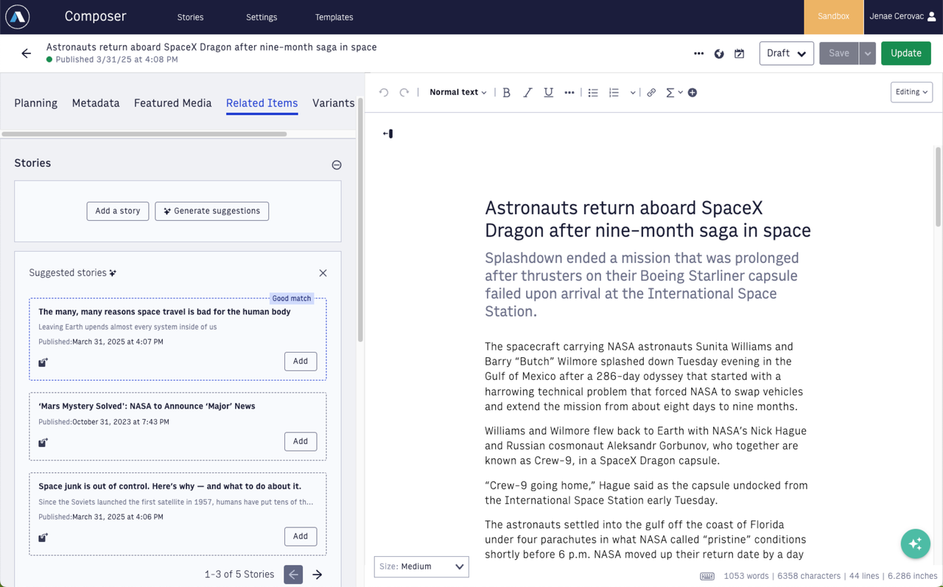Click the gray Save button
Image resolution: width=943 pixels, height=587 pixels.
pyautogui.click(x=839, y=53)
